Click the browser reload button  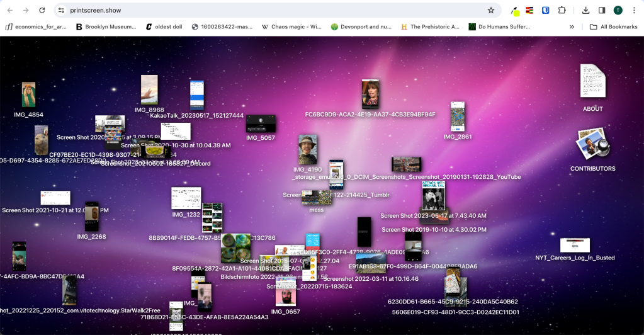(42, 11)
